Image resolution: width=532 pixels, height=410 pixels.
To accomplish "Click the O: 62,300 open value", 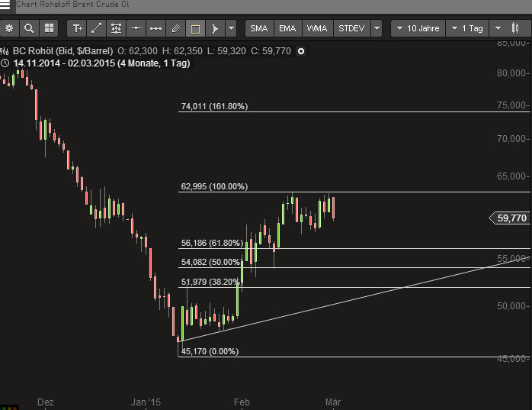I will 137,51.
